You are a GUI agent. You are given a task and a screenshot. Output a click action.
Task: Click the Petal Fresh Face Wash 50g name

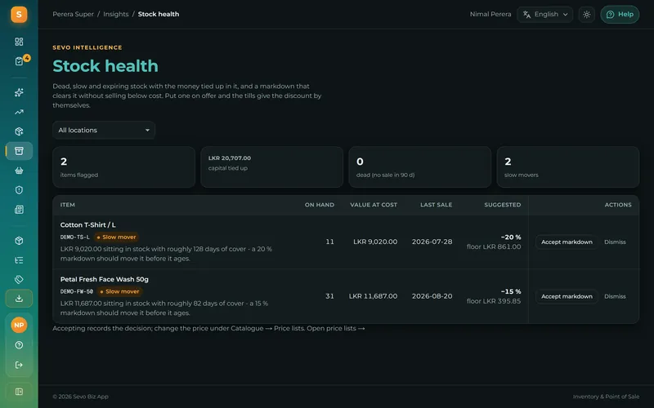tap(105, 279)
